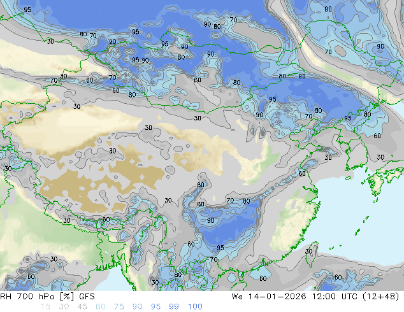
Task: Select the 30 value in the color legend
Action: (x=64, y=307)
